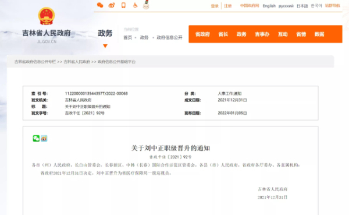Open 吉林省政府信息公开专栏 path link

35,62
